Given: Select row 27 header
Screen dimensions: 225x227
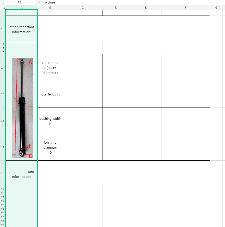Looking at the screenshot, I should pyautogui.click(x=3, y=221).
